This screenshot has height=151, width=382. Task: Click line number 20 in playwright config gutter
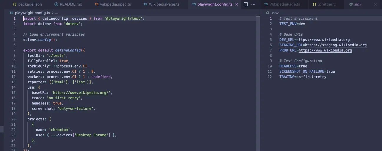(14, 119)
